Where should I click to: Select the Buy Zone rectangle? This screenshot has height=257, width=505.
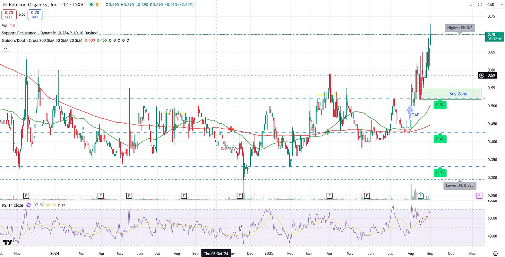pos(451,94)
